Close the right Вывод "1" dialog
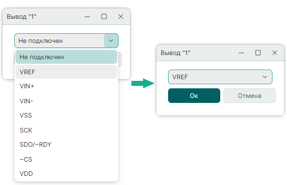The width and height of the screenshot is (287, 185). coord(274,53)
